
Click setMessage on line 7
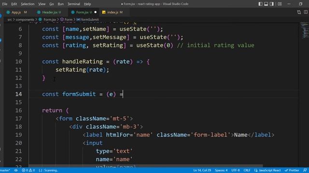click(x=110, y=37)
